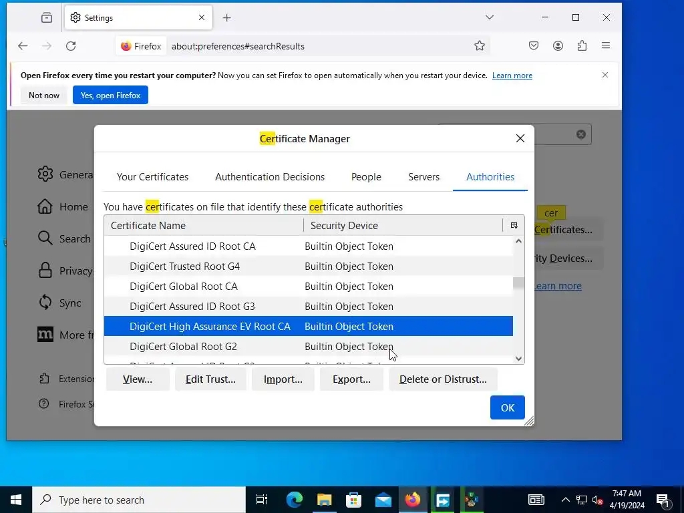Open the notification center icon
The width and height of the screenshot is (684, 513).
(x=663, y=500)
